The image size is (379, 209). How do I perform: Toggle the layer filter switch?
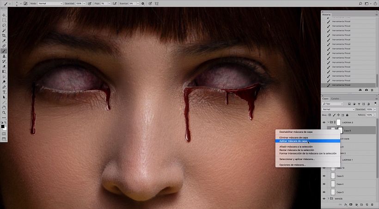tap(375, 104)
